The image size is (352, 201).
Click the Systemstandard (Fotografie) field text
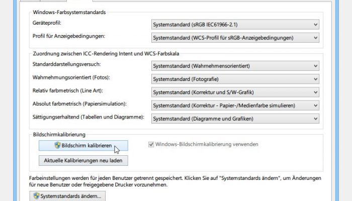coord(186,79)
